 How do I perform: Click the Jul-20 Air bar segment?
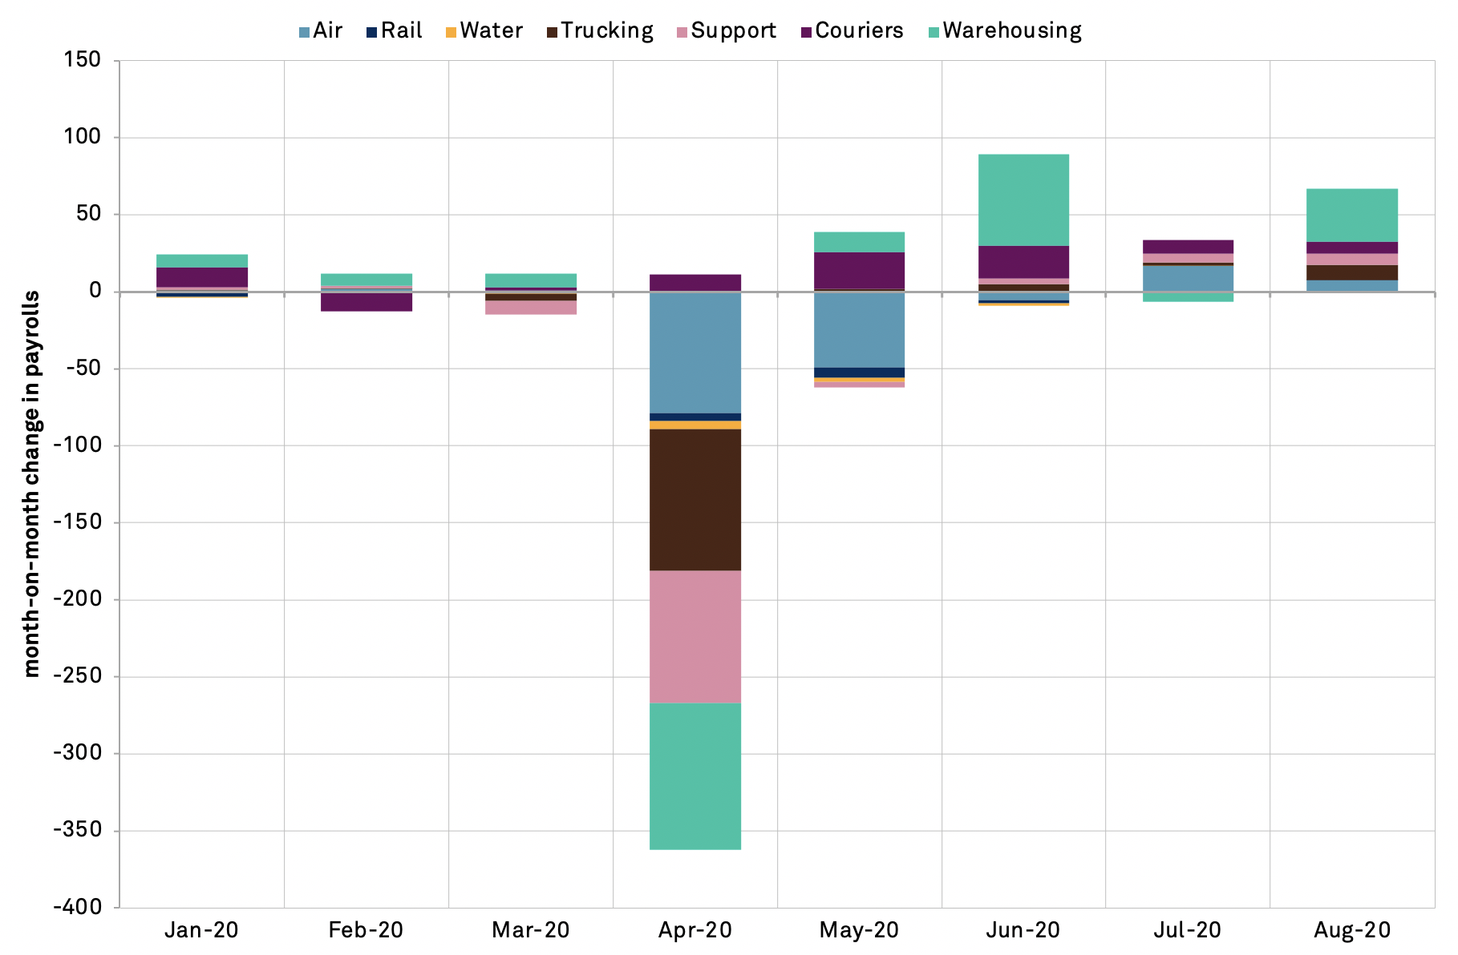click(1188, 278)
